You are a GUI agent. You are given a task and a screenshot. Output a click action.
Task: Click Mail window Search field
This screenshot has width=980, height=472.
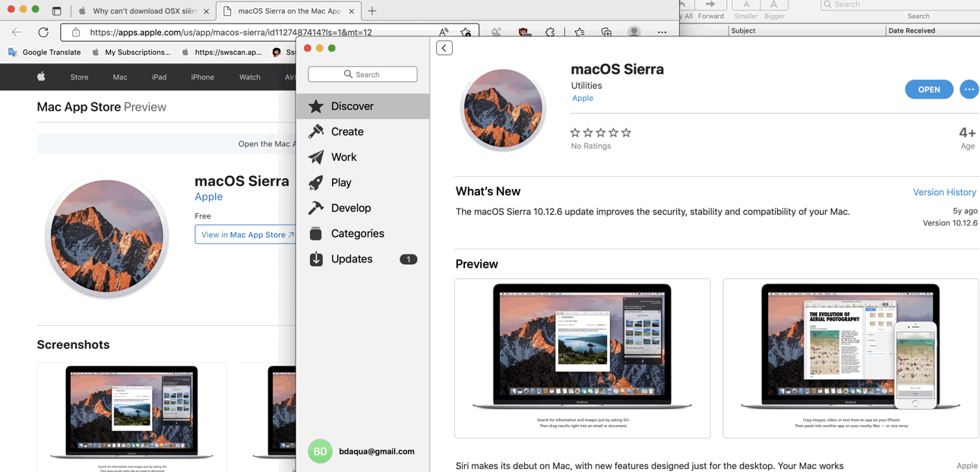[899, 5]
